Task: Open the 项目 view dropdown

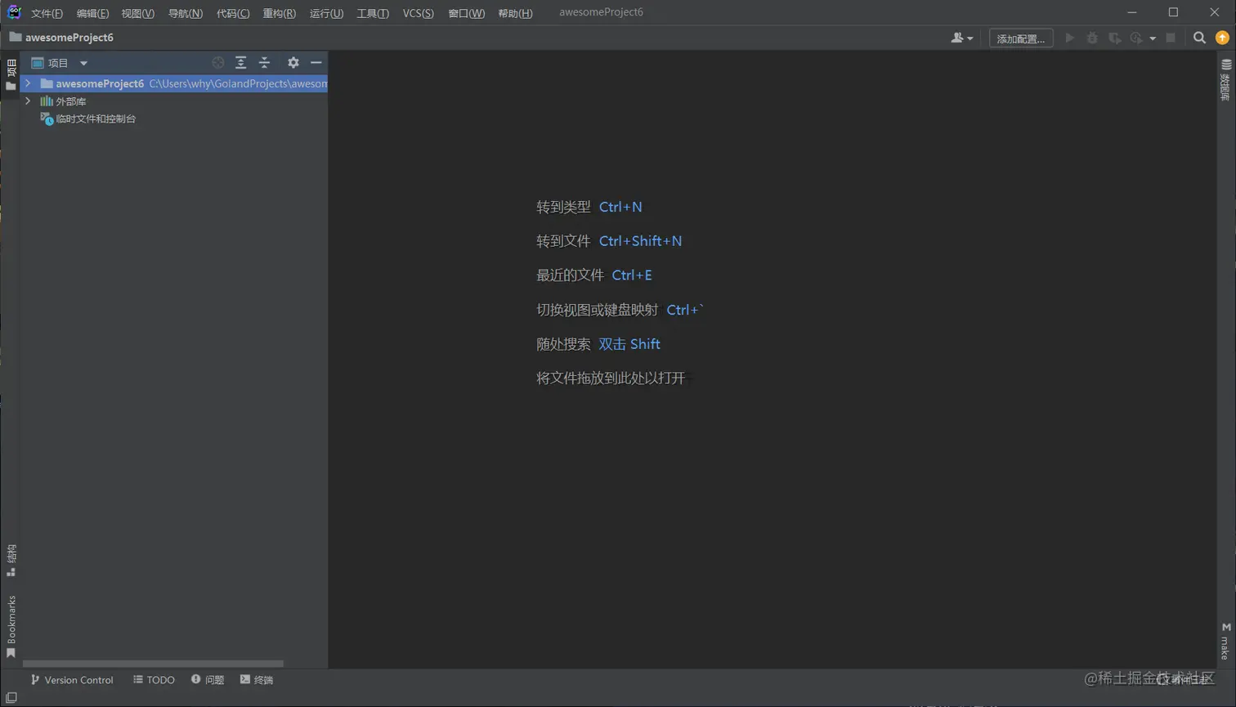Action: [60, 63]
